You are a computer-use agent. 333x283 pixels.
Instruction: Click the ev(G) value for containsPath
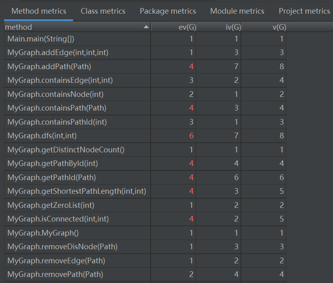[191, 108]
